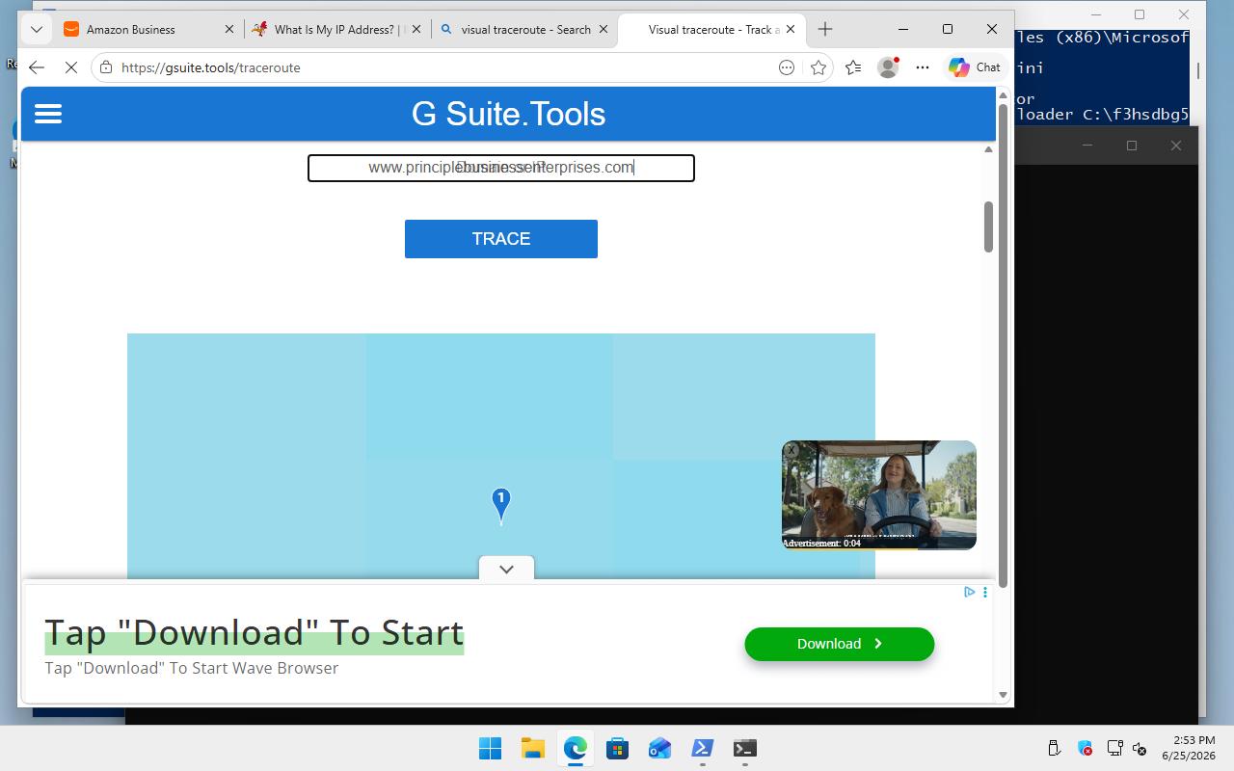The height and width of the screenshot is (771, 1234).
Task: Switch to the visual traceroute - Search tab
Action: click(525, 29)
